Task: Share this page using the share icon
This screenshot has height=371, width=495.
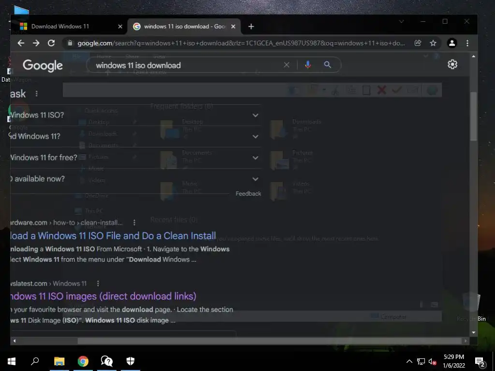Action: [x=418, y=43]
